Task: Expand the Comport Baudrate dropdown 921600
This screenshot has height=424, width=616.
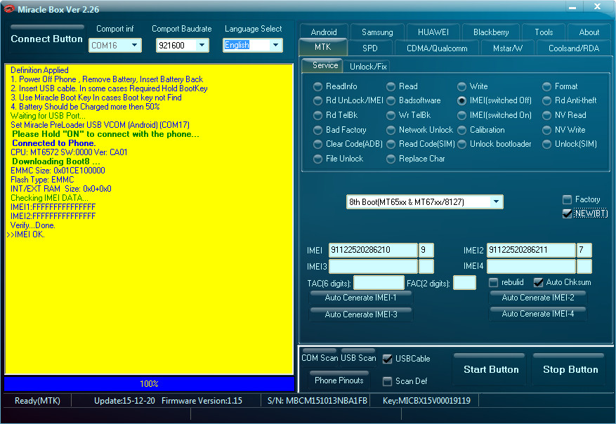Action: 183,46
